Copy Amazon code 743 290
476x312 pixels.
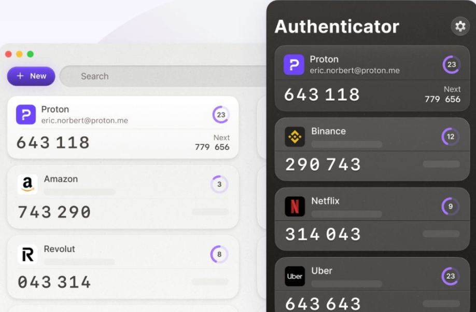click(54, 212)
